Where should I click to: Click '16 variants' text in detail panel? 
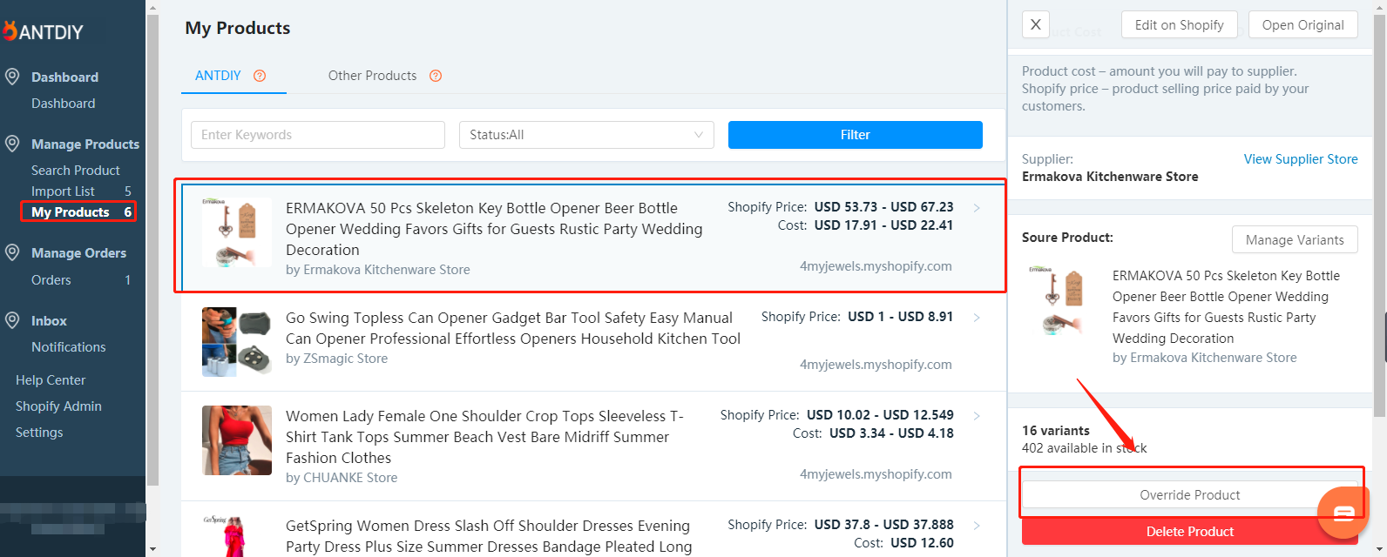(1056, 431)
